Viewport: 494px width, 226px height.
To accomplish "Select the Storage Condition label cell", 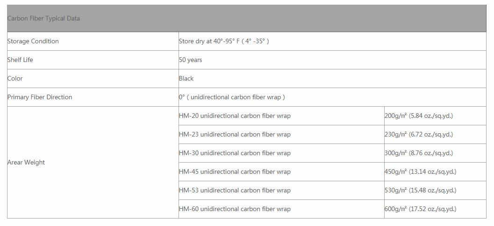I will 33,41.
